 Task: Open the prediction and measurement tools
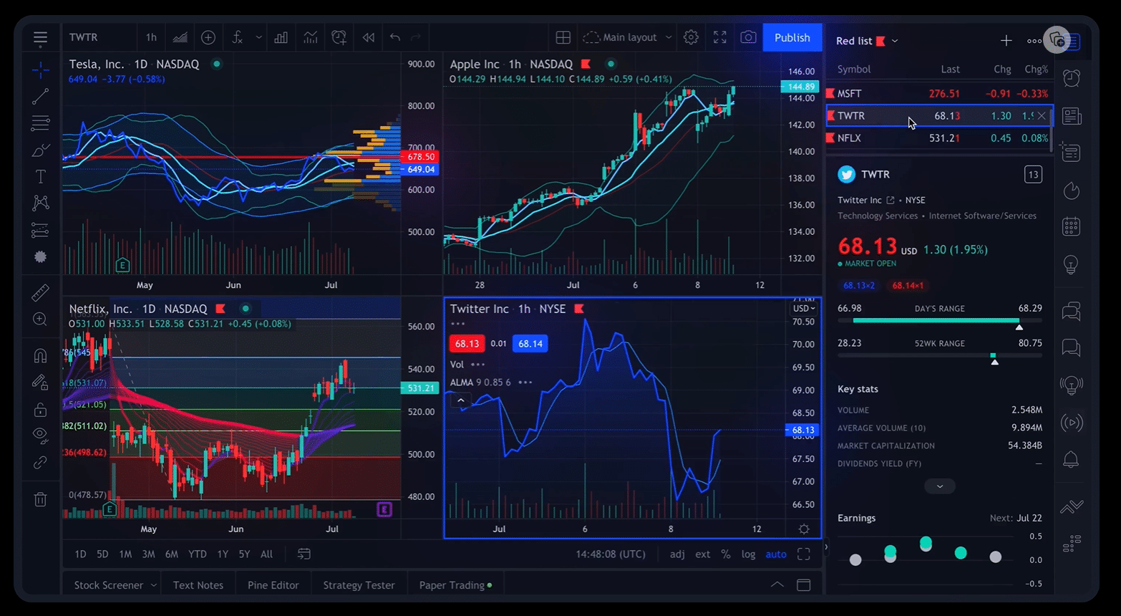(x=40, y=231)
